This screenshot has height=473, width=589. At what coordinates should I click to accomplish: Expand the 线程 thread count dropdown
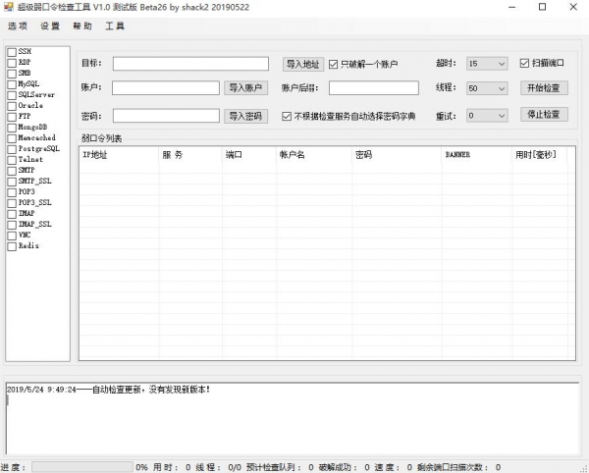click(487, 88)
